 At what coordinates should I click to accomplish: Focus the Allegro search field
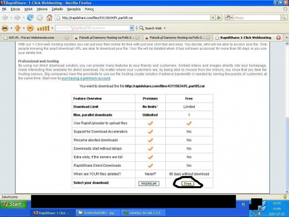coord(257,18)
